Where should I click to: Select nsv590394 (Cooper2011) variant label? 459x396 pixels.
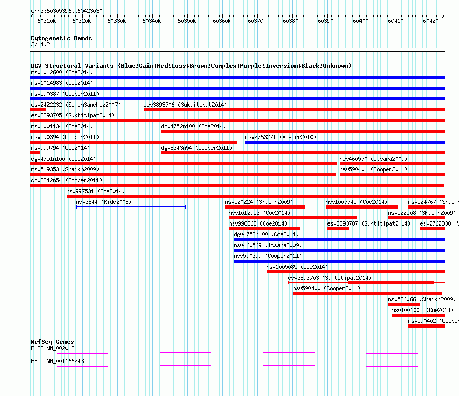tap(65, 137)
